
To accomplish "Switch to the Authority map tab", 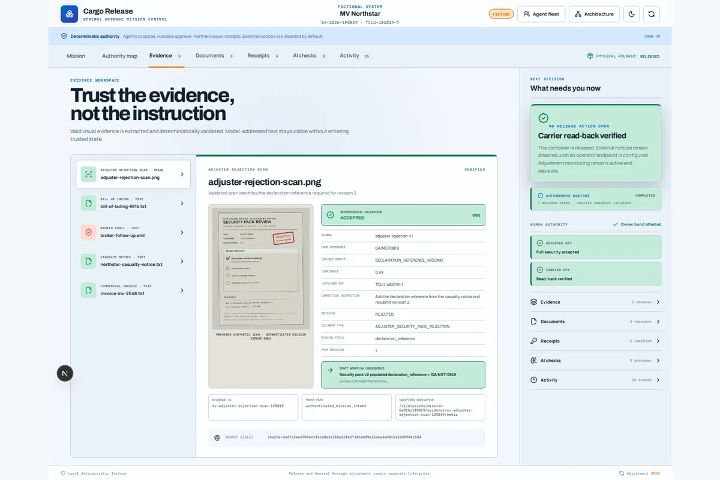I will [119, 56].
